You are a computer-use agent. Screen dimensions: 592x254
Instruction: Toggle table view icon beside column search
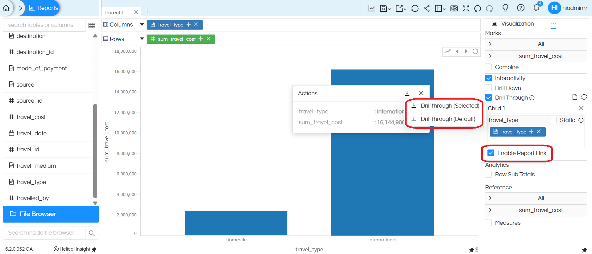pos(92,25)
